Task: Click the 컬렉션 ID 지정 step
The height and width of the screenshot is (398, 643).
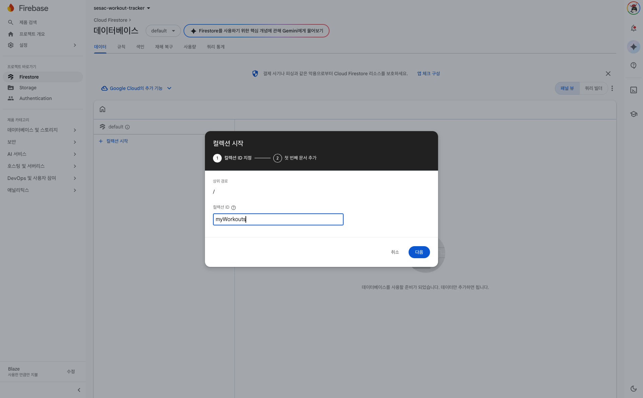Action: pos(232,158)
